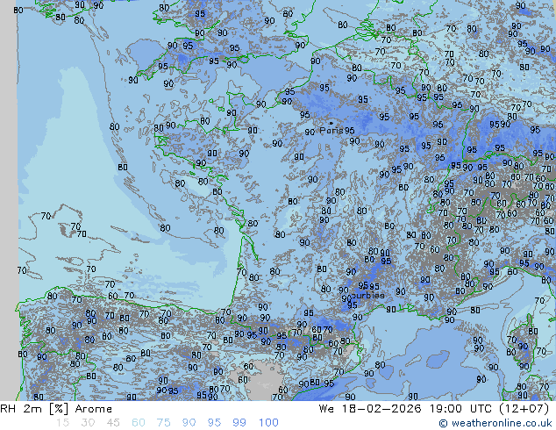Click the 'RH 2m [%] Arome' map title
The width and height of the screenshot is (556, 430).
[56, 409]
